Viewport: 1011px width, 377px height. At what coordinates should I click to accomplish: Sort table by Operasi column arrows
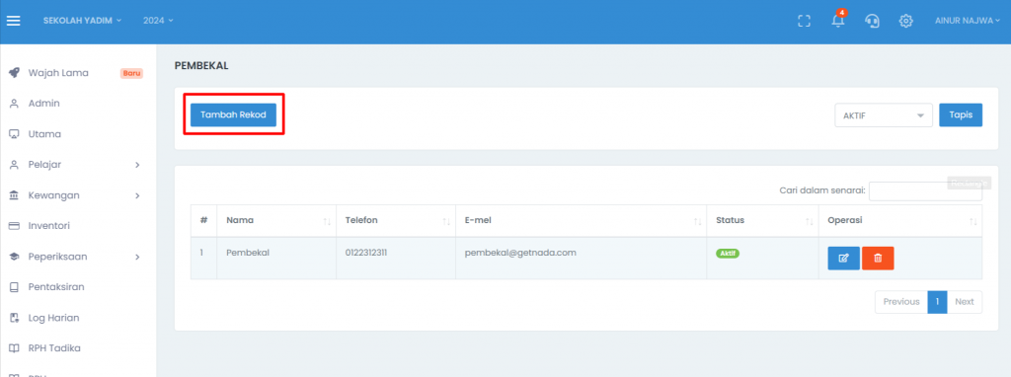[x=972, y=222]
